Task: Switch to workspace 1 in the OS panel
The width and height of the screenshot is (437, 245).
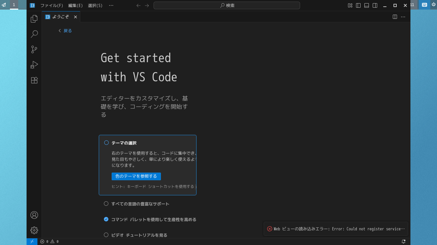Action: (x=14, y=5)
